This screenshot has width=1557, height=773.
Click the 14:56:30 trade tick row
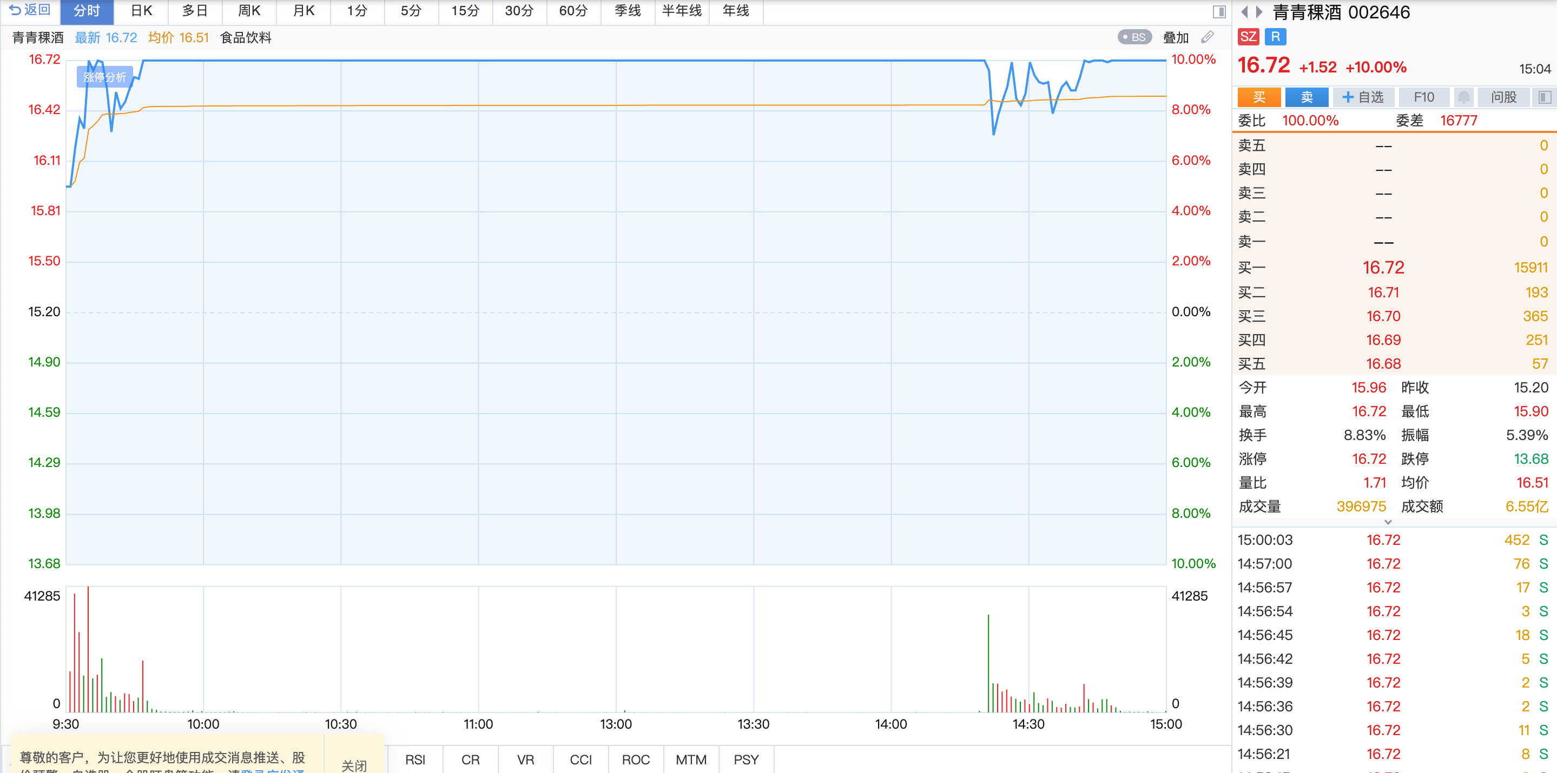click(x=1394, y=730)
